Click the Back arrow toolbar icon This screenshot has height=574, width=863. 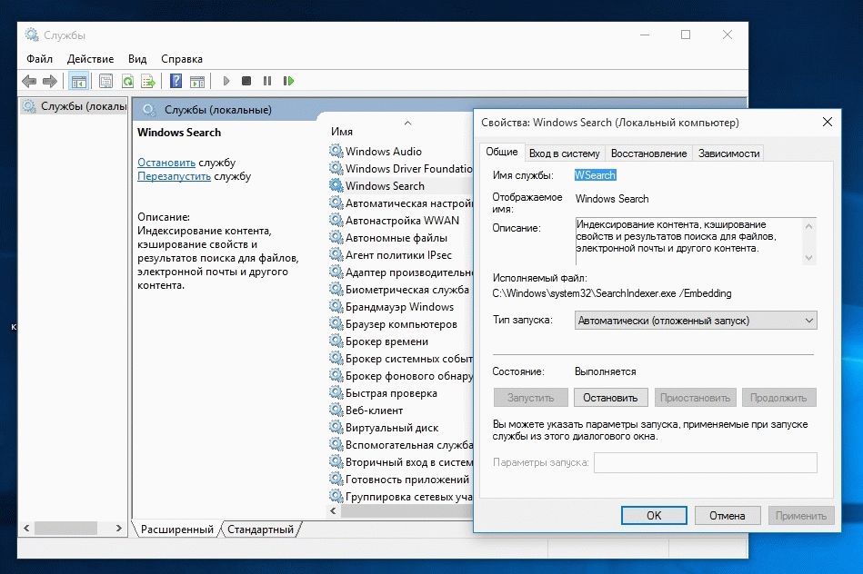29,82
